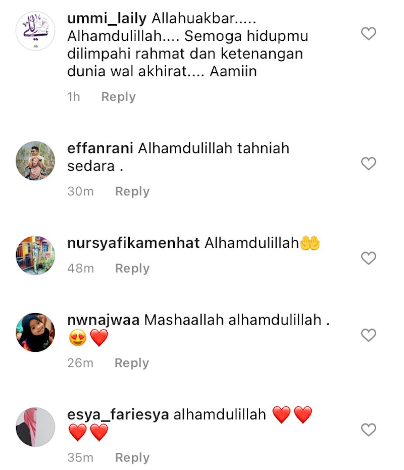
Task: Reply to effanrani's tahniah comment
Action: pyautogui.click(x=132, y=191)
